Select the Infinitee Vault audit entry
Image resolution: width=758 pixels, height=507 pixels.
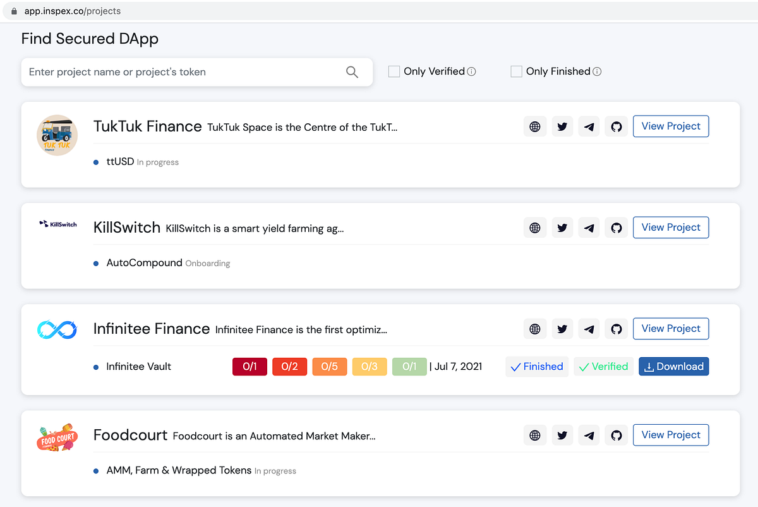(x=138, y=366)
